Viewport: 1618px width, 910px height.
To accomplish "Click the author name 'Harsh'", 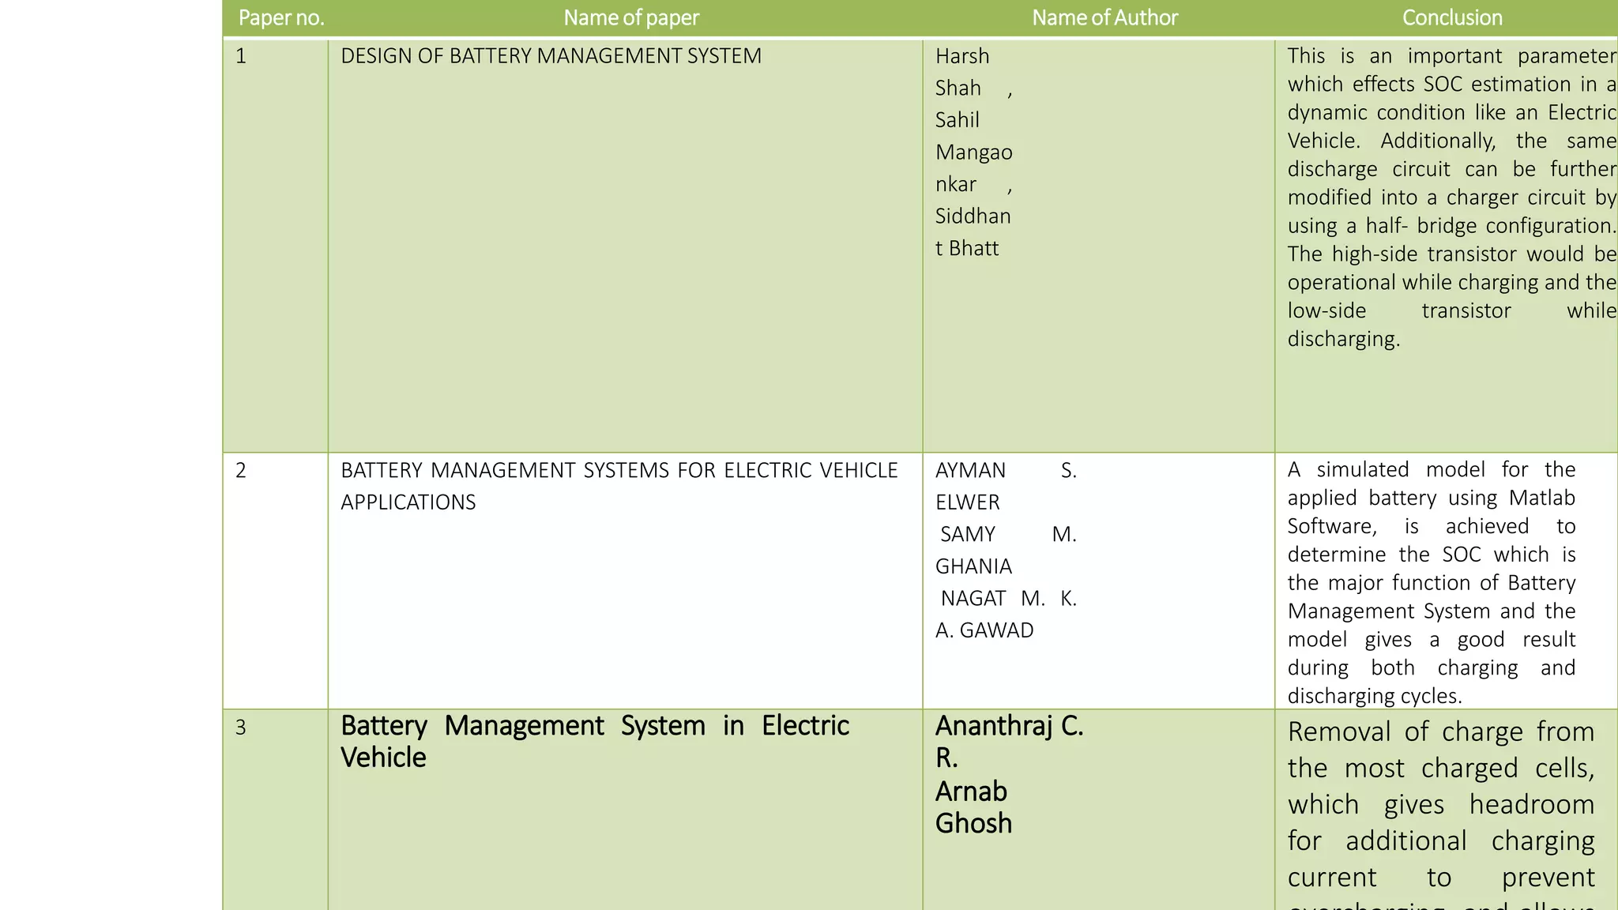I will pos(961,56).
